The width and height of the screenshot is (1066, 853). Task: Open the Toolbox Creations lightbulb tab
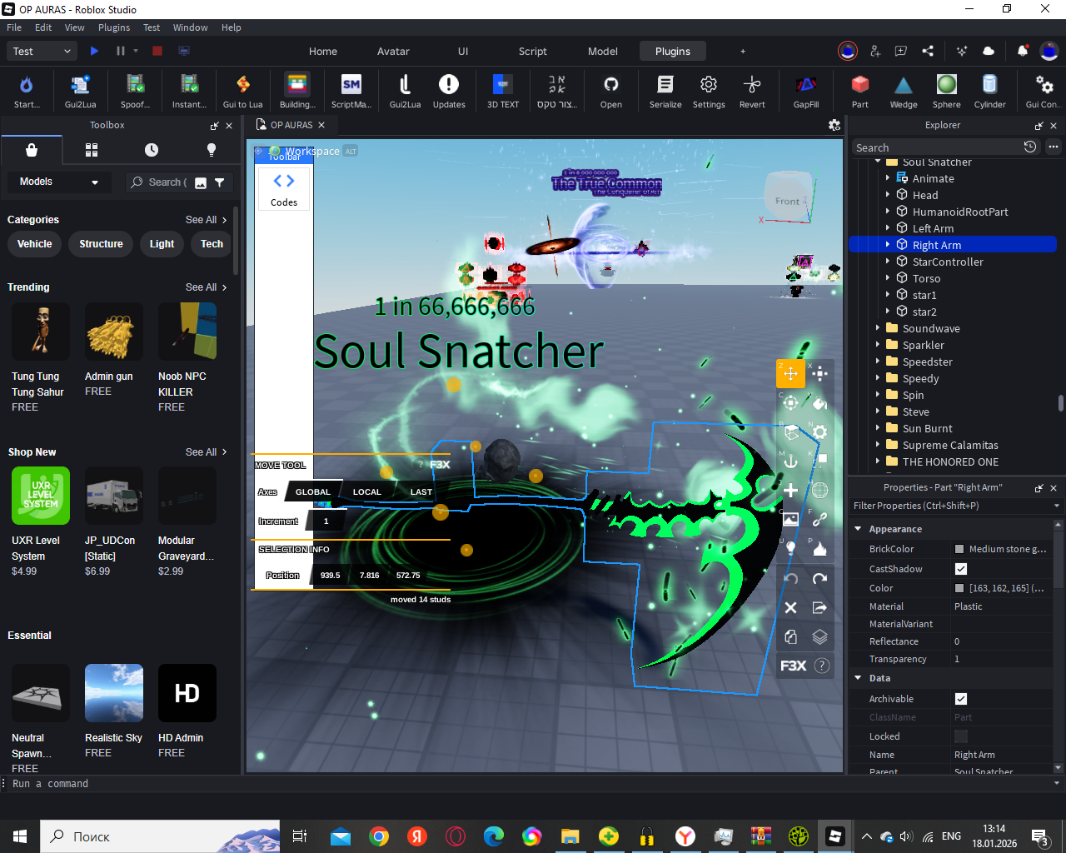[x=212, y=150]
